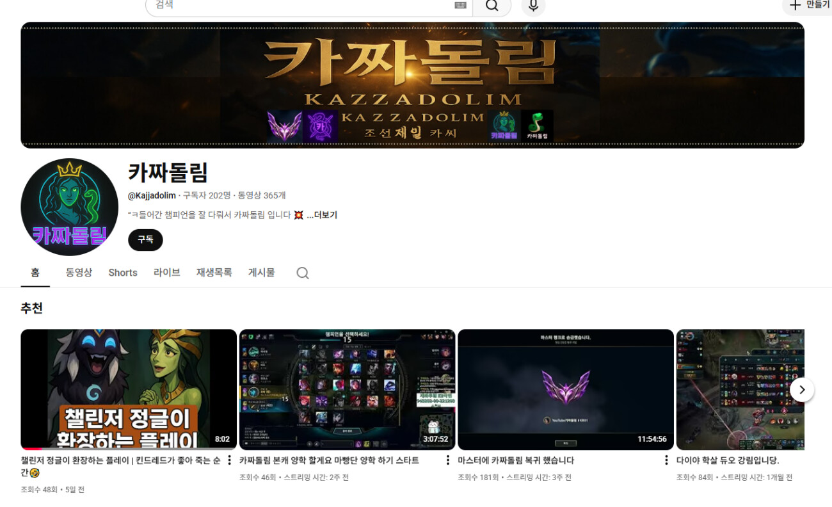Open the champion select stream thumbnail

click(347, 389)
